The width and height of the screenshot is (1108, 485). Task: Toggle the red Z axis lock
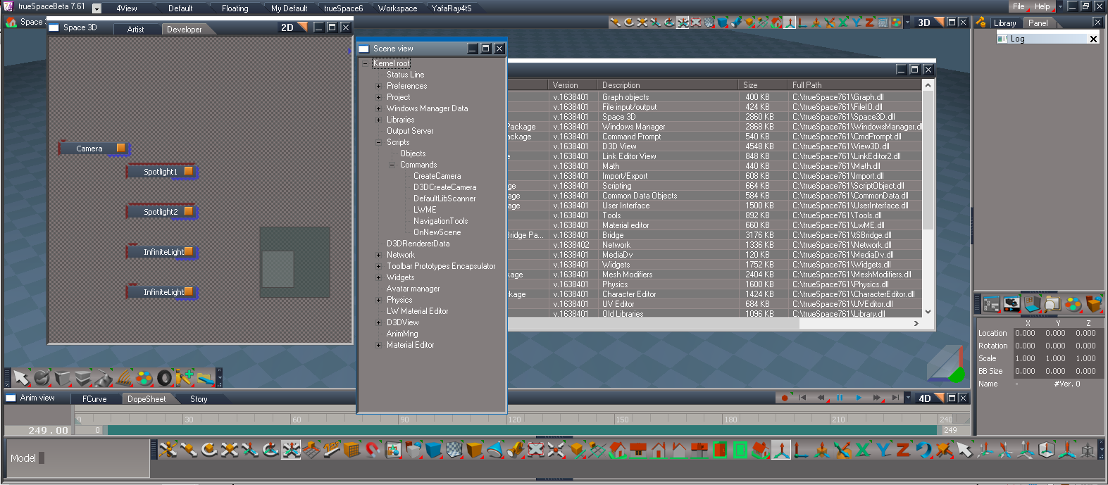point(903,449)
